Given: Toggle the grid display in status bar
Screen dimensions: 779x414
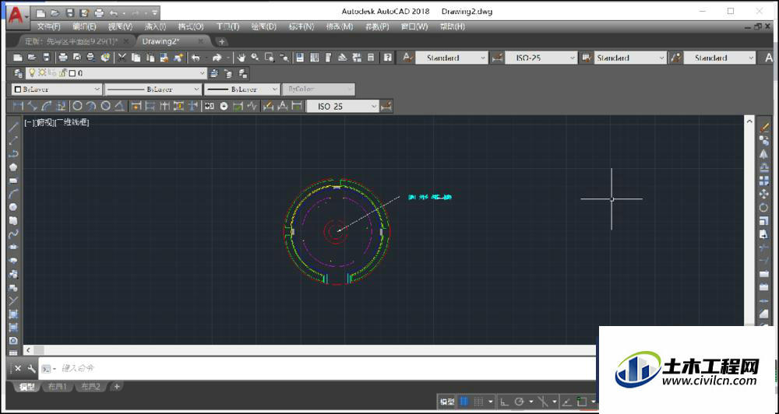Looking at the screenshot, I should coord(464,402).
